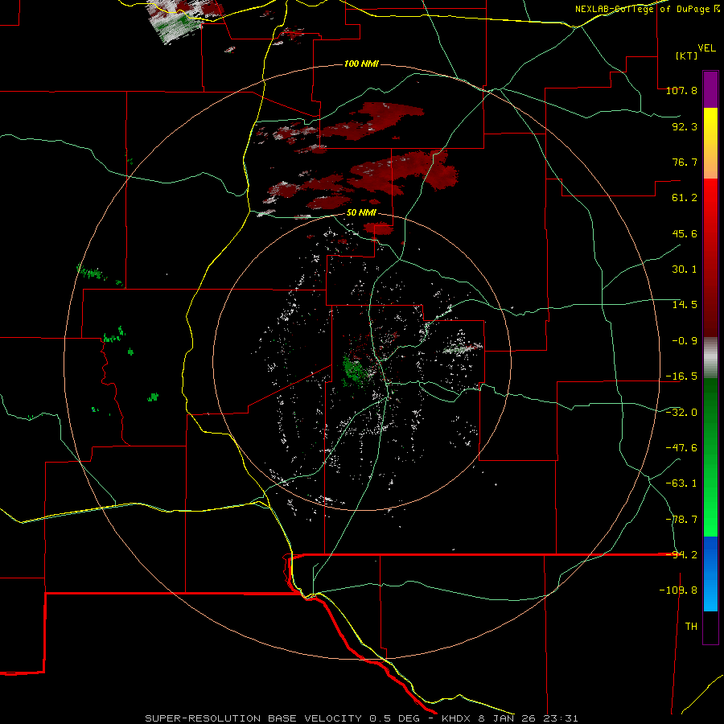Click the 92.3 velocity scale value
This screenshot has height=724, width=724.
tap(685, 126)
